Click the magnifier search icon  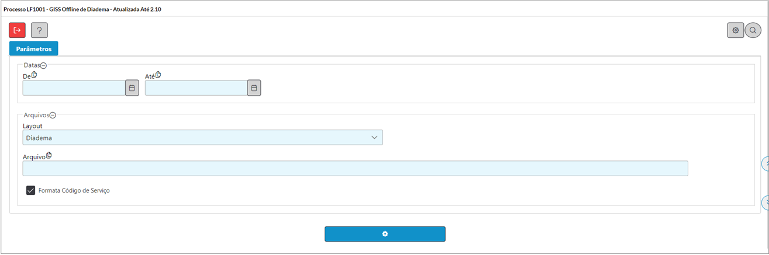(753, 30)
